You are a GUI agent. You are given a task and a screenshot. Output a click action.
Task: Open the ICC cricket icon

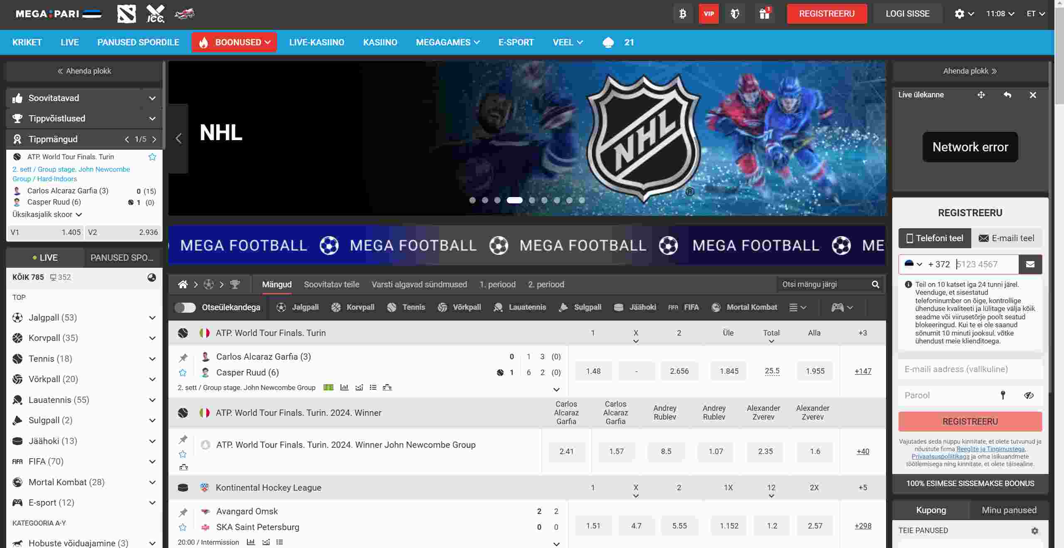[x=155, y=14]
